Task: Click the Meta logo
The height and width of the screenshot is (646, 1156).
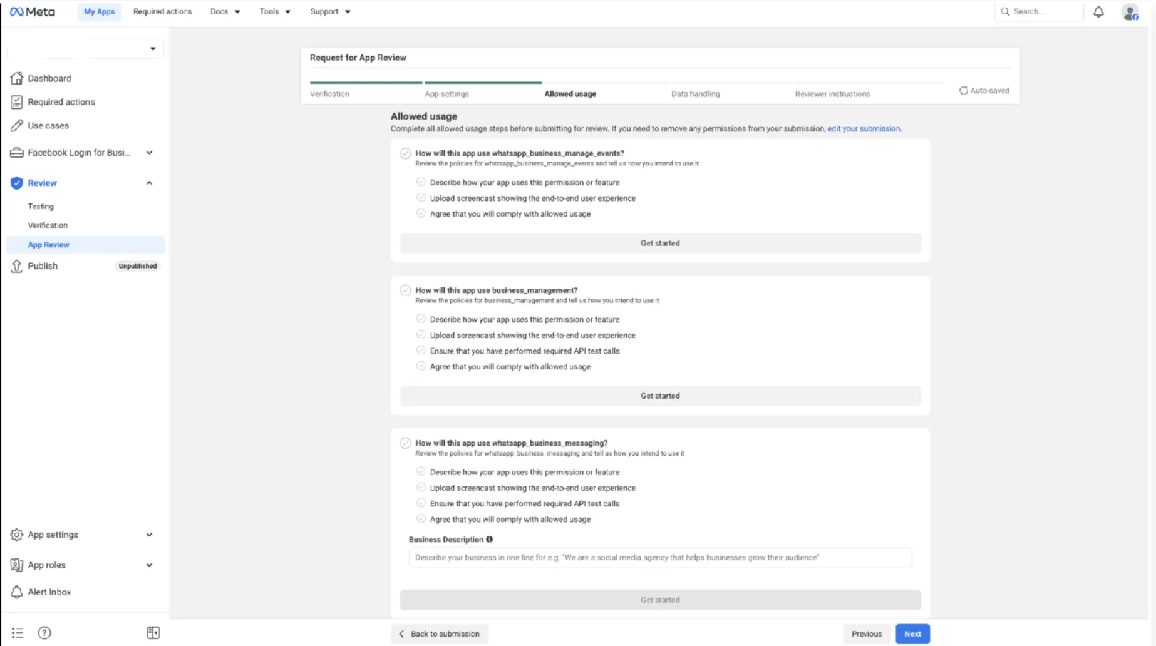Action: (x=33, y=11)
